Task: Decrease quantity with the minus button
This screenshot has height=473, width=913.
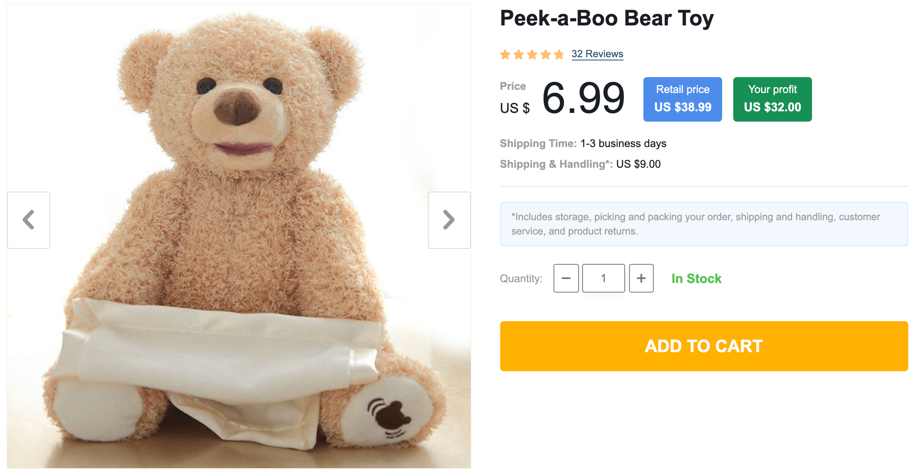Action: click(566, 278)
